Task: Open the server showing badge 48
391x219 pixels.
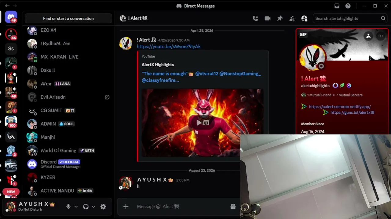Action: coord(11,92)
